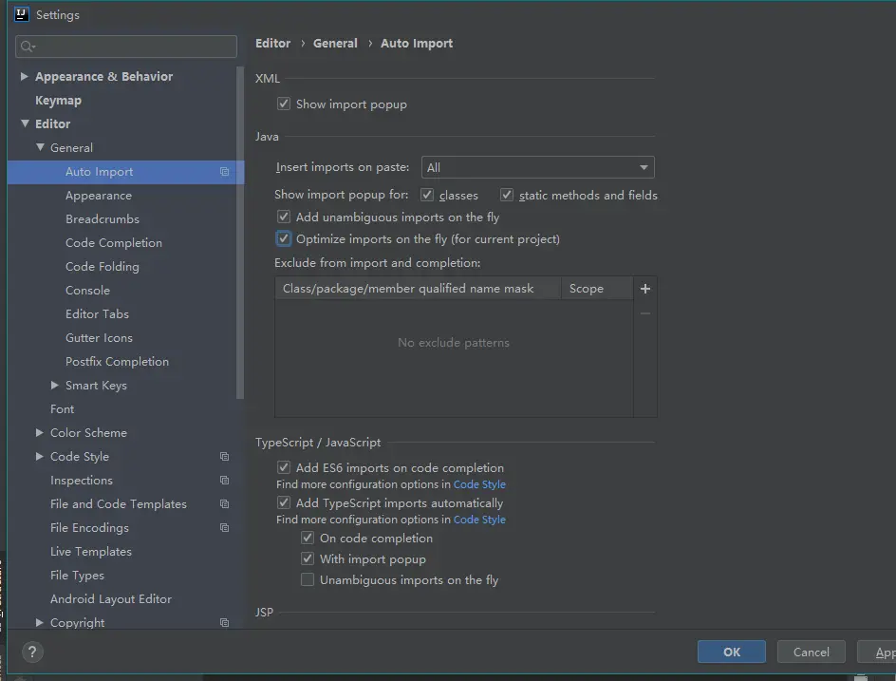The image size is (896, 681).
Task: Select Editor Tabs in the settings tree
Action: pos(97,314)
